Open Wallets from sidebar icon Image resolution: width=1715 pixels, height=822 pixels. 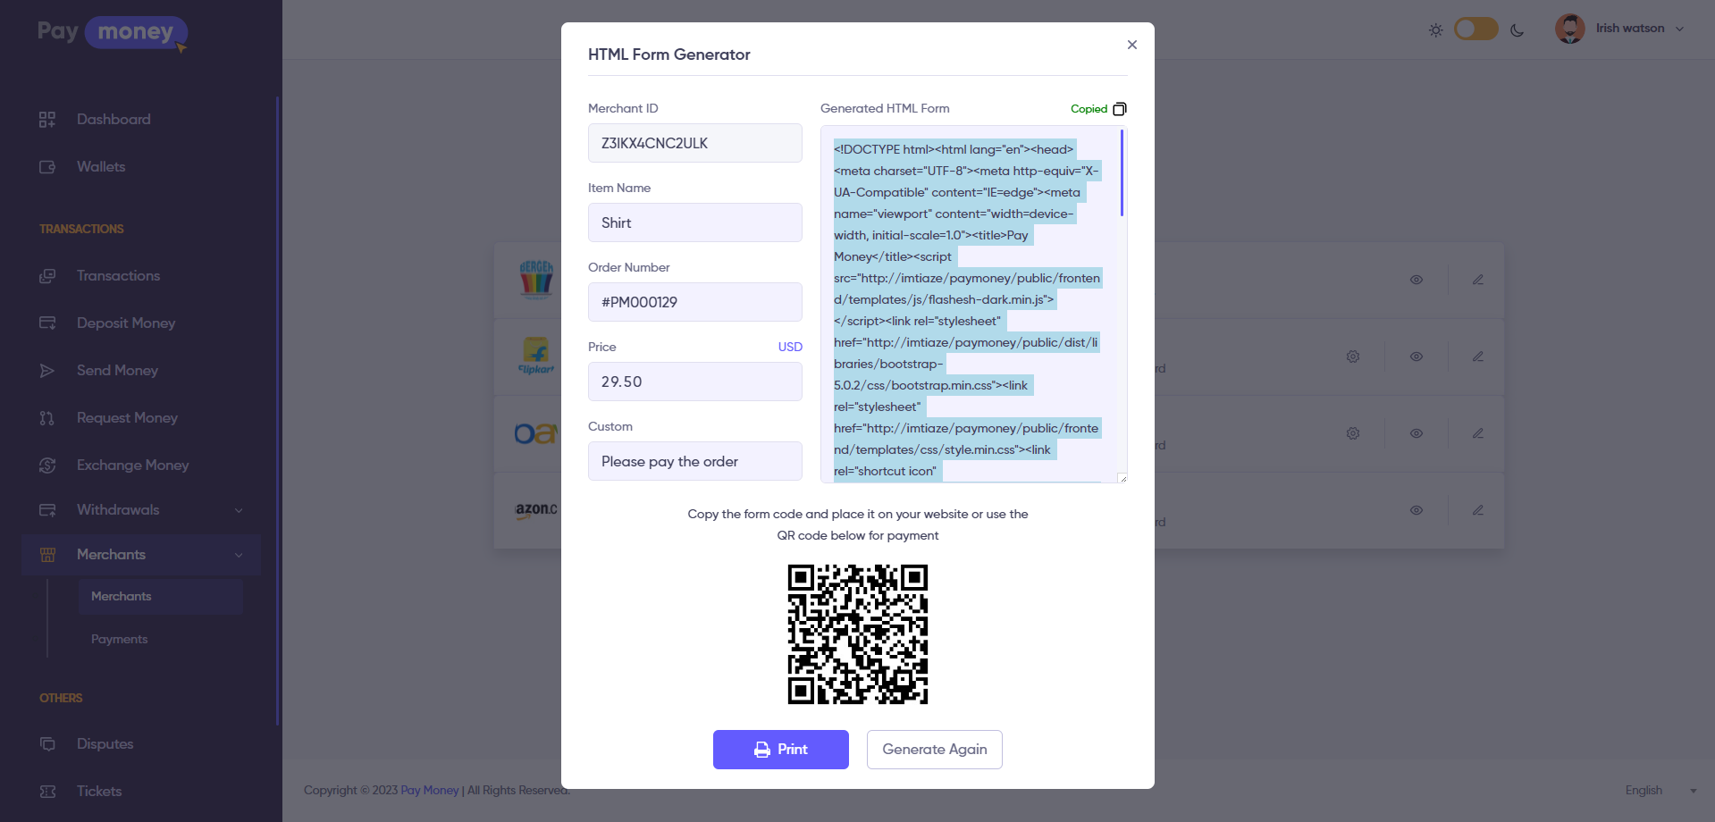tap(47, 167)
